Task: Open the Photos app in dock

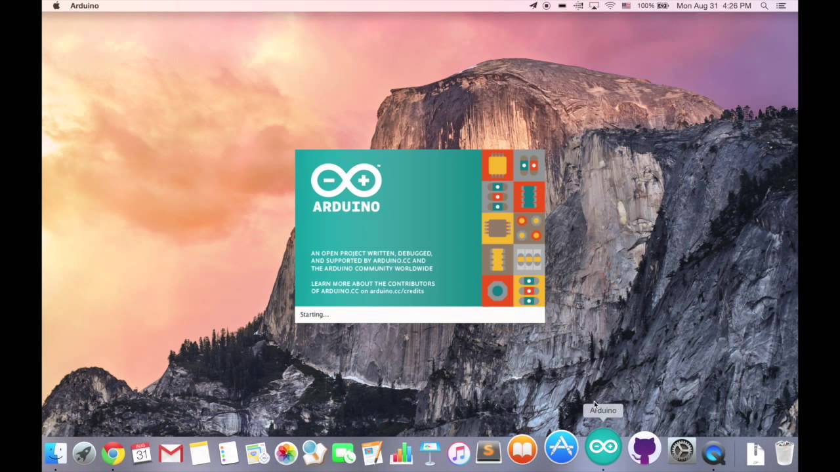Action: click(x=285, y=453)
